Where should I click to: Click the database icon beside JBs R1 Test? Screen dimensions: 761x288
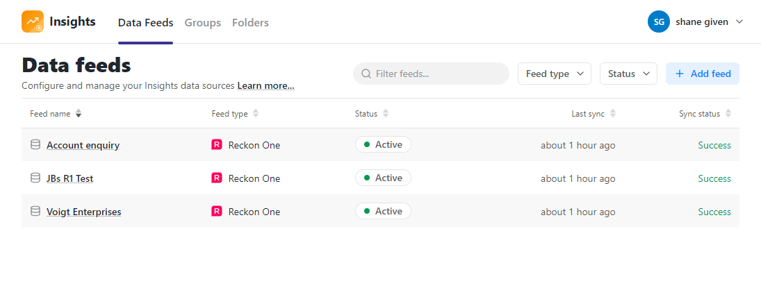point(35,178)
